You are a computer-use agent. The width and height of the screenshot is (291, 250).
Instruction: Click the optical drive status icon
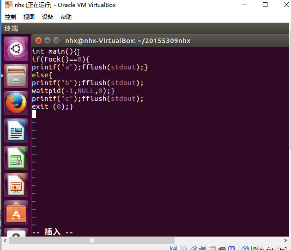pos(183,248)
